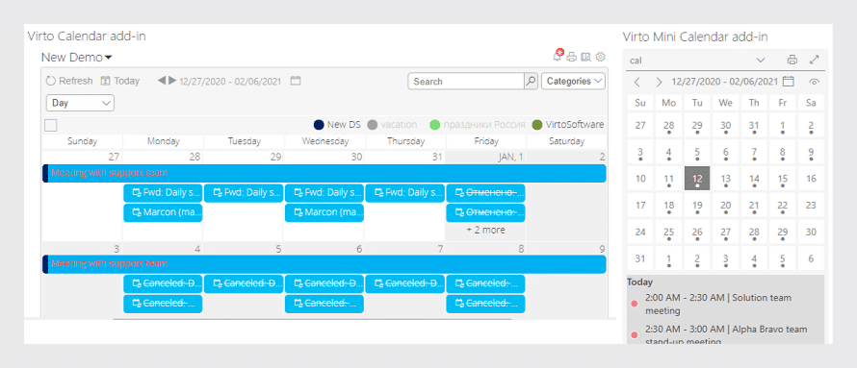Open the calendar settings gear
The image size is (857, 368).
[x=601, y=57]
